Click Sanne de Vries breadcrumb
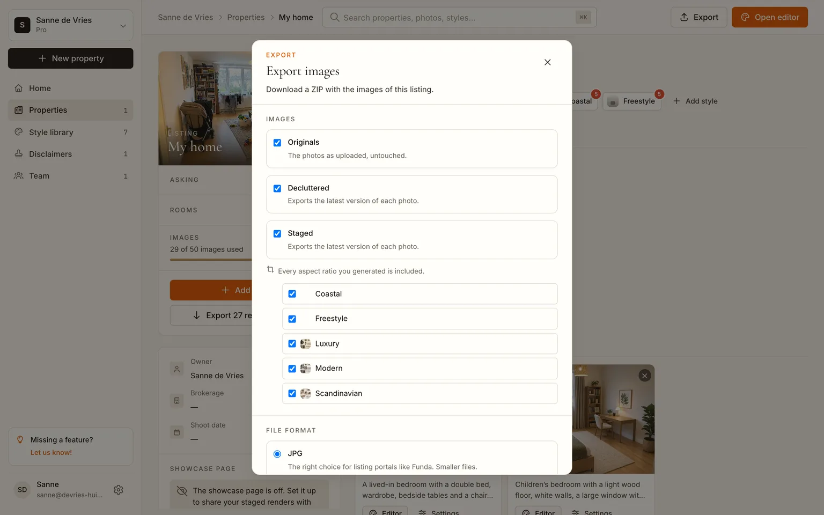 [x=186, y=17]
